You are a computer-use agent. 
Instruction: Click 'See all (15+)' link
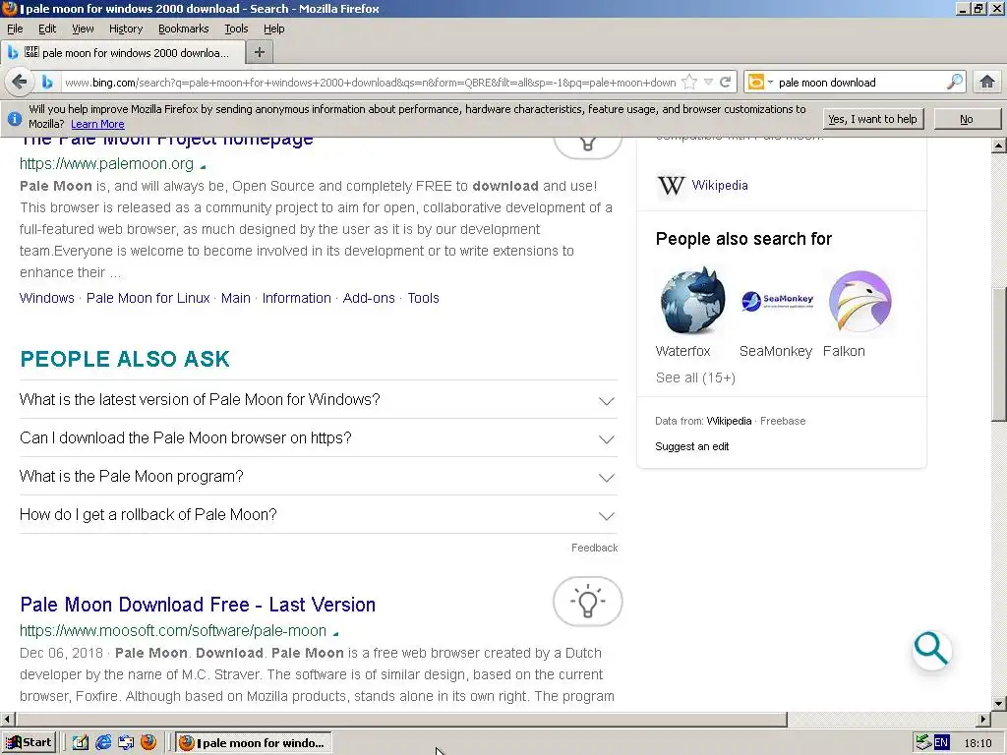(695, 377)
